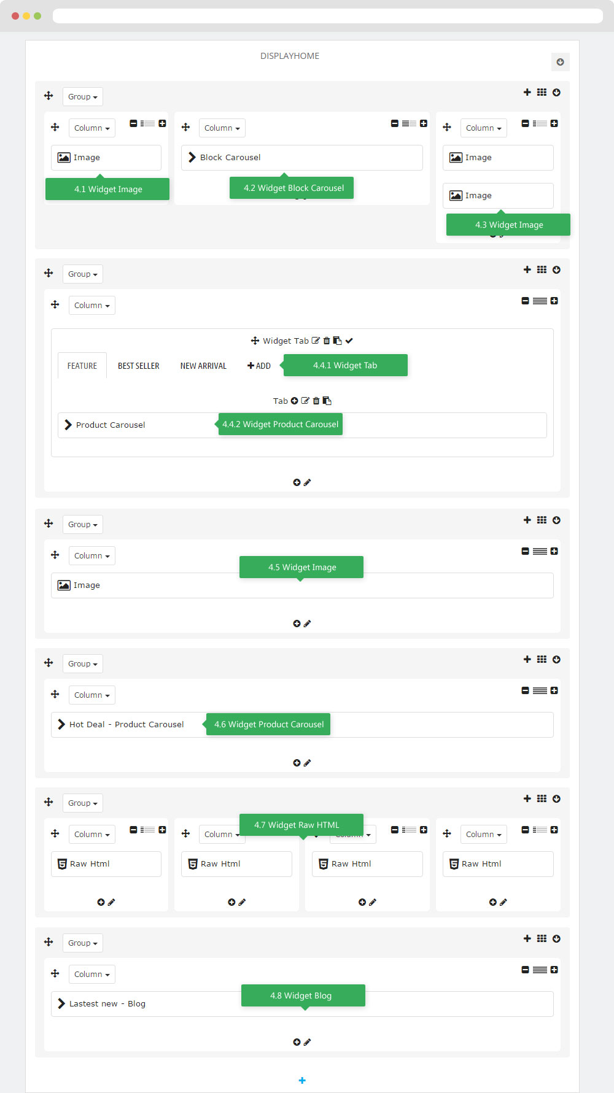Viewport: 614px width, 1093px height.
Task: Click the width plus on Hot Deal column
Action: tap(554, 690)
